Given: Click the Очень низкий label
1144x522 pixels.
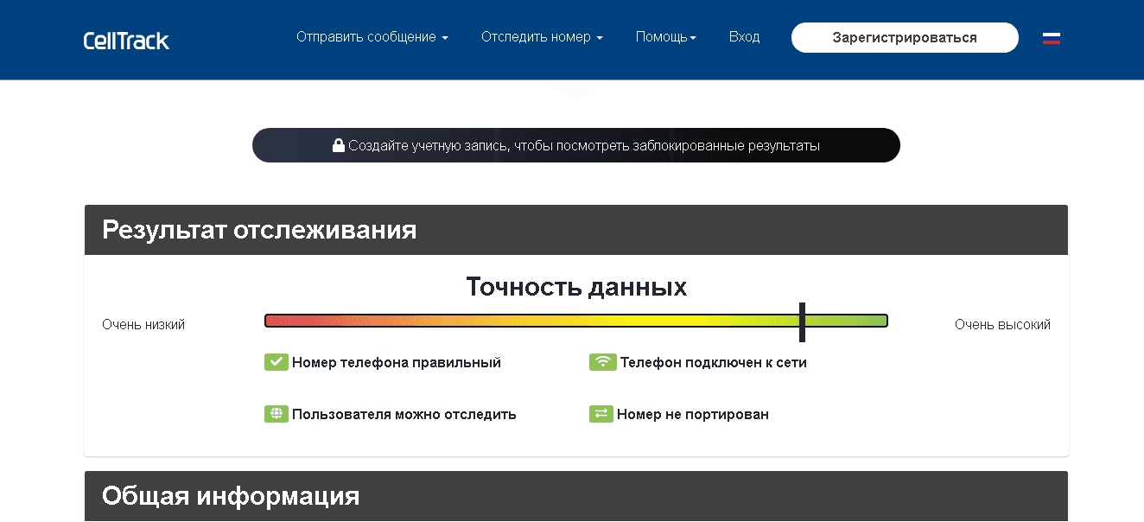Looking at the screenshot, I should point(143,325).
